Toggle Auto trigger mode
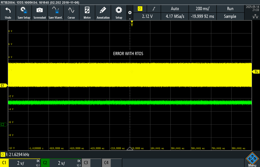This screenshot has width=260, height=167. [175, 9]
